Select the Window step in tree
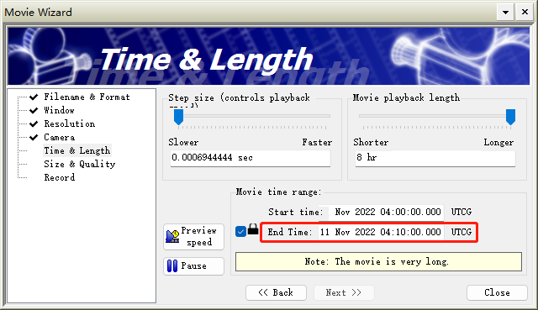 coord(59,110)
